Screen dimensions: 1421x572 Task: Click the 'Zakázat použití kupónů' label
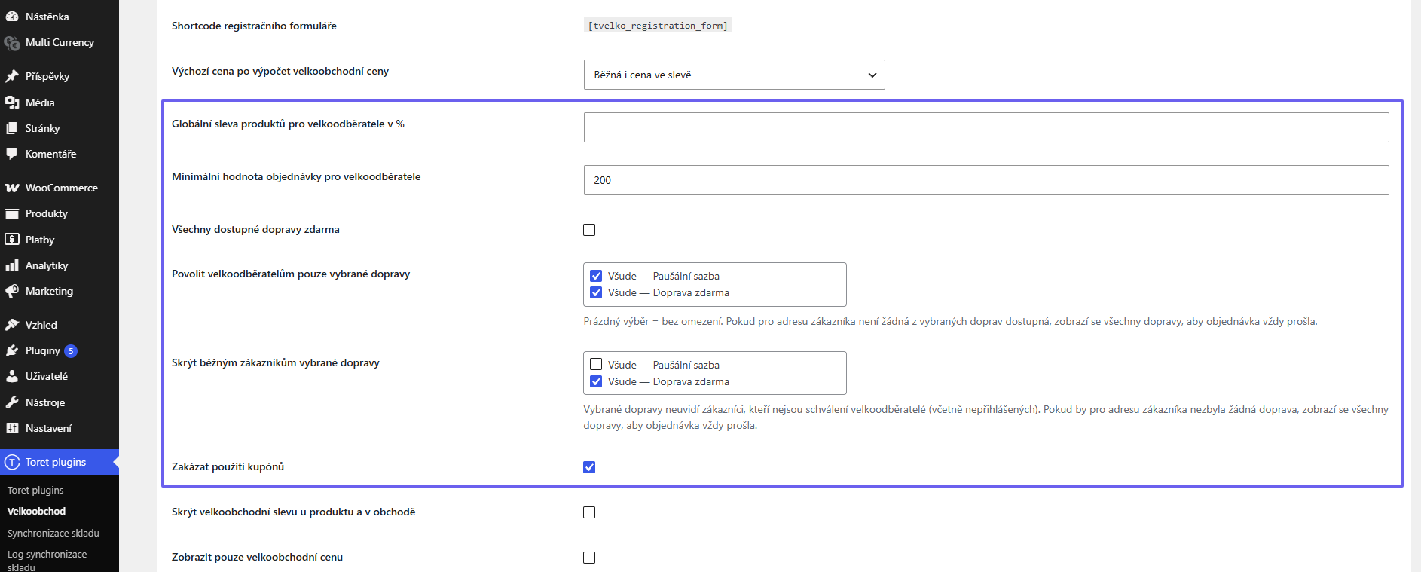tap(228, 466)
